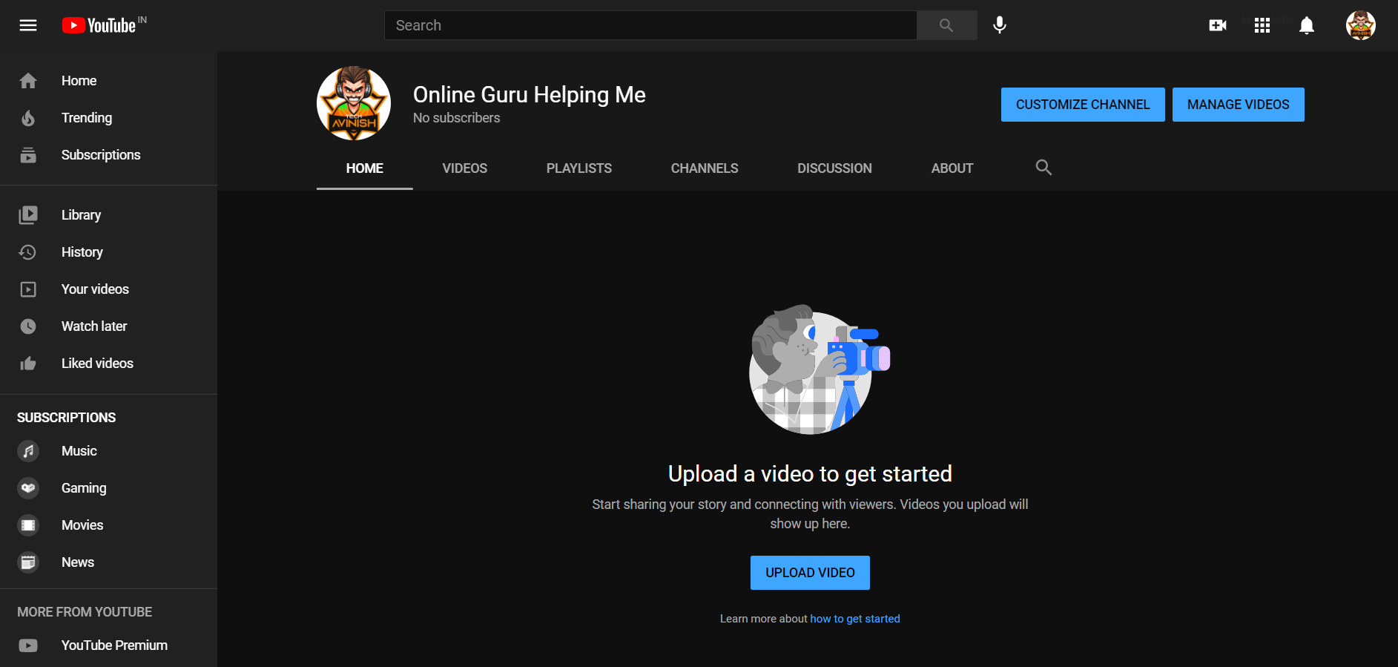Search within the channel using magnifier
The image size is (1398, 667).
(x=1043, y=168)
